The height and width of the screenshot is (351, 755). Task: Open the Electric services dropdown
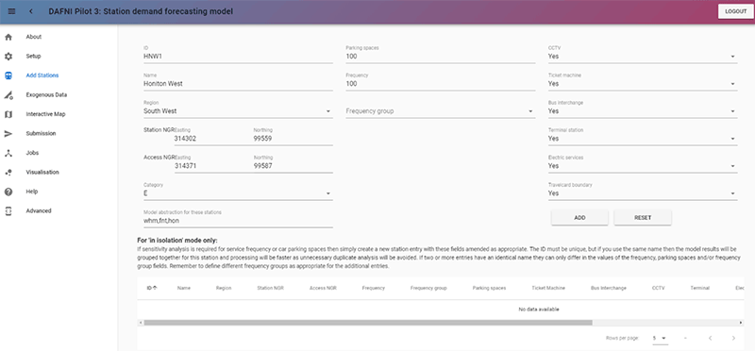click(643, 164)
